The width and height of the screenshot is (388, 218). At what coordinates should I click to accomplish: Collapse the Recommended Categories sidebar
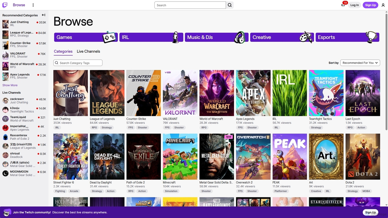coord(44,15)
